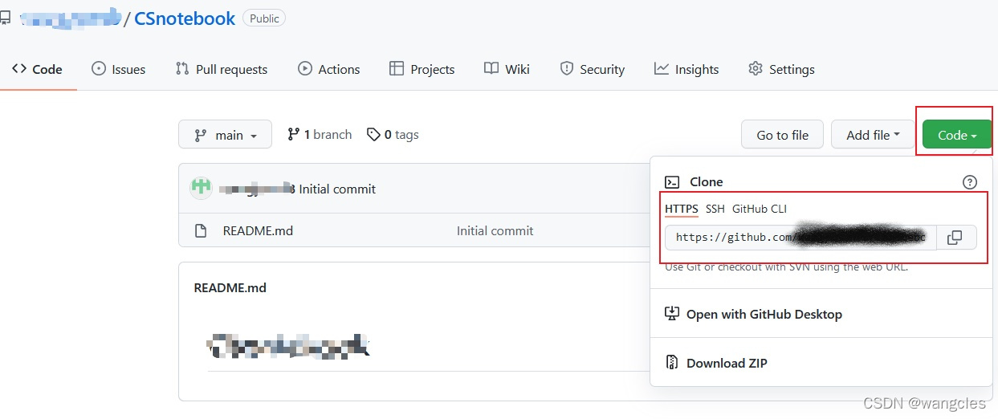Click the Go to file button
998x419 pixels.
click(783, 135)
